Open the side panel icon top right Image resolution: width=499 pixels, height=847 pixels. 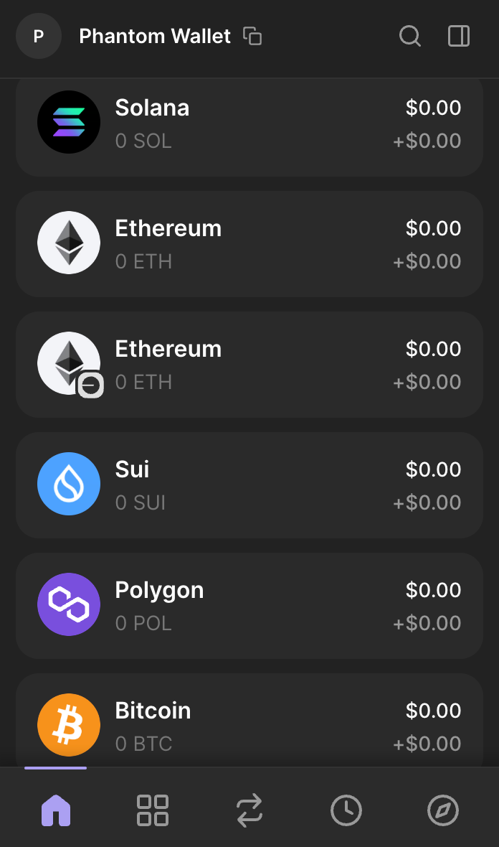[458, 36]
